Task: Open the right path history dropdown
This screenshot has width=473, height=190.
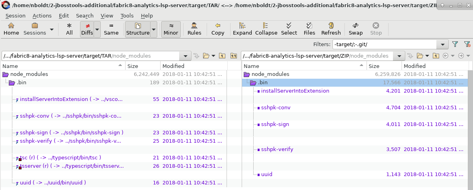Action: 399,56
